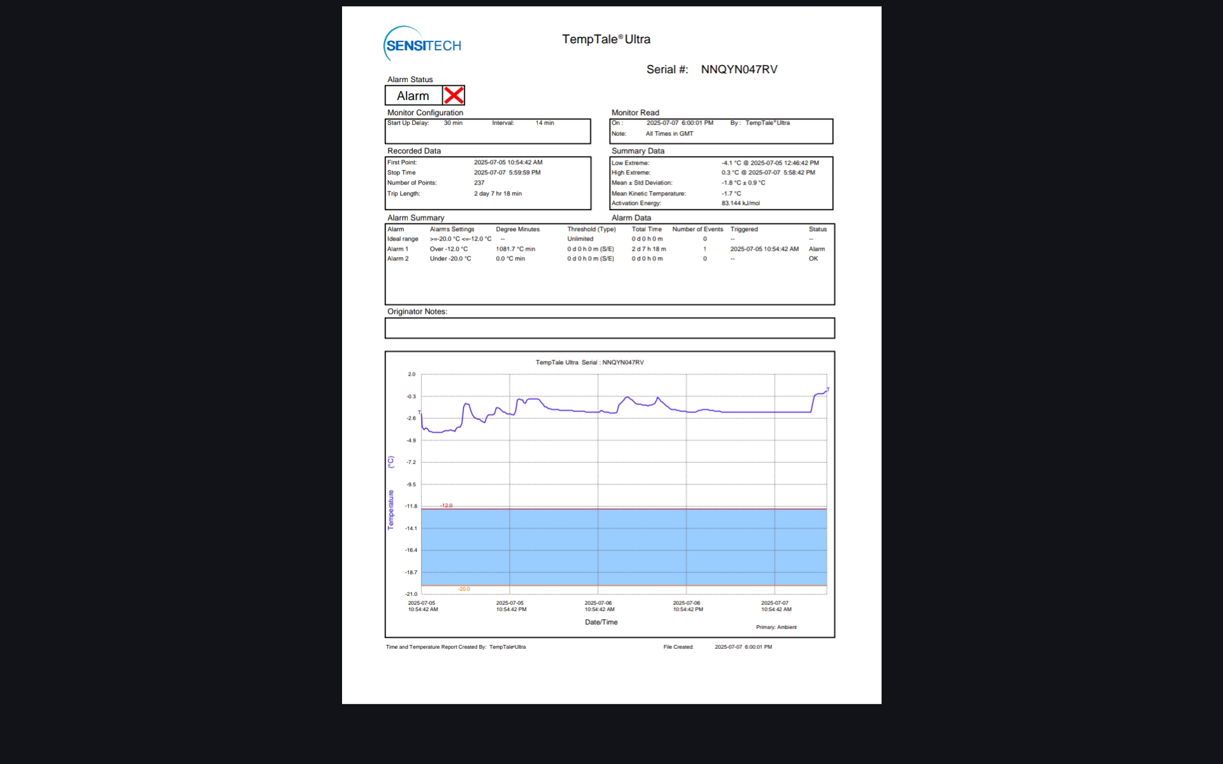Click the red -12.0 threshold line label
The height and width of the screenshot is (764, 1223).
tap(447, 506)
